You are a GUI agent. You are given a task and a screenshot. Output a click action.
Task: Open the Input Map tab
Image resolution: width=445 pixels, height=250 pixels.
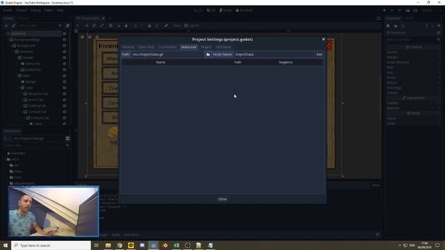[x=146, y=47]
